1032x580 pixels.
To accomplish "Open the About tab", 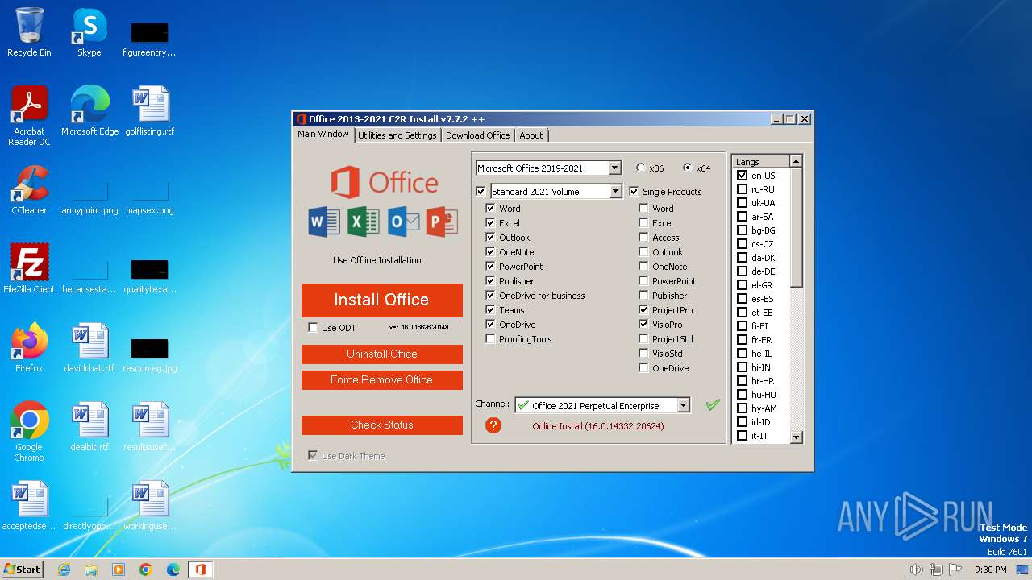I will pos(531,135).
